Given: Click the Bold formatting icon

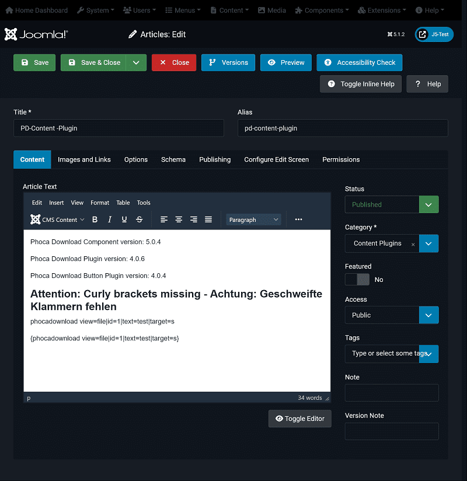Looking at the screenshot, I should tap(95, 219).
